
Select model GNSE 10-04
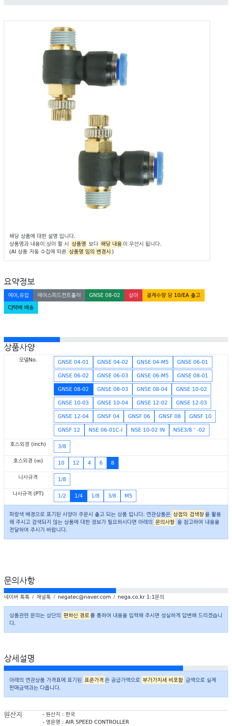[x=112, y=403]
